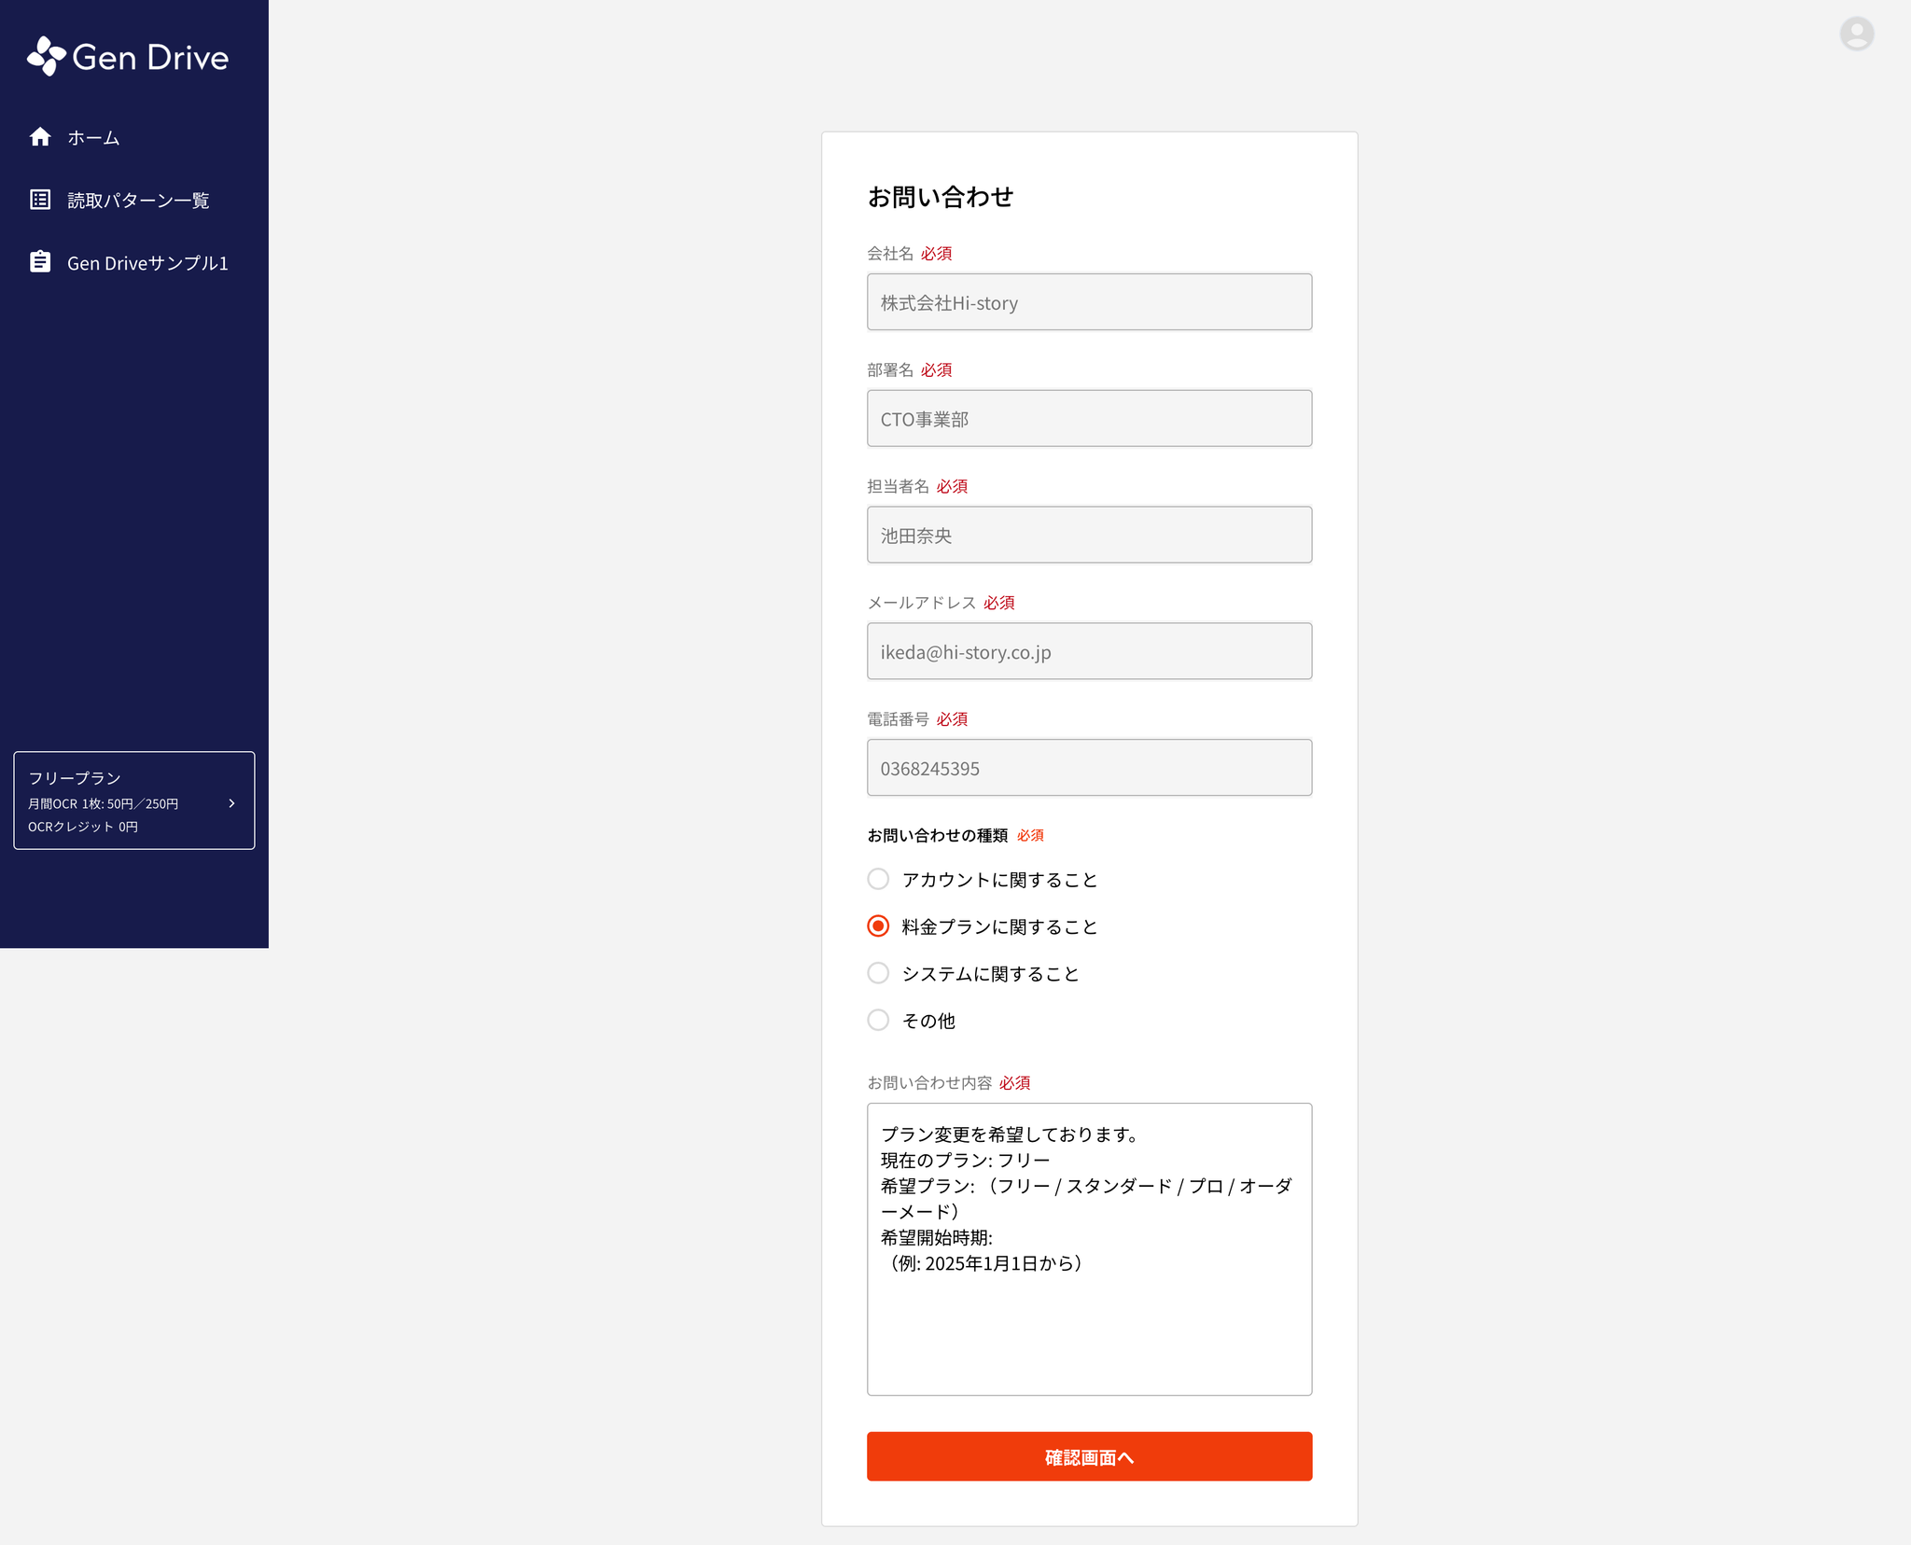
Task: Click the home icon in the sidebar
Action: point(40,137)
